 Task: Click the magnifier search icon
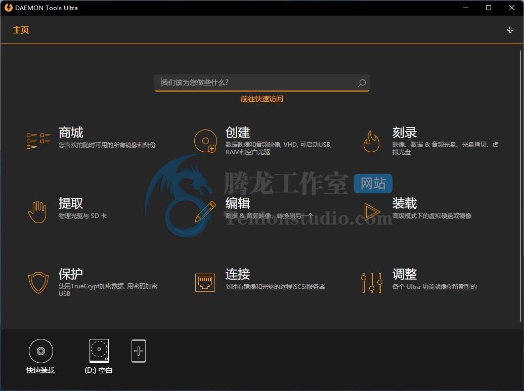pyautogui.click(x=362, y=83)
